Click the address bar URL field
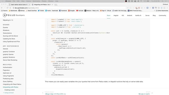This screenshot has height=95, width=169. pyautogui.click(x=69, y=8)
